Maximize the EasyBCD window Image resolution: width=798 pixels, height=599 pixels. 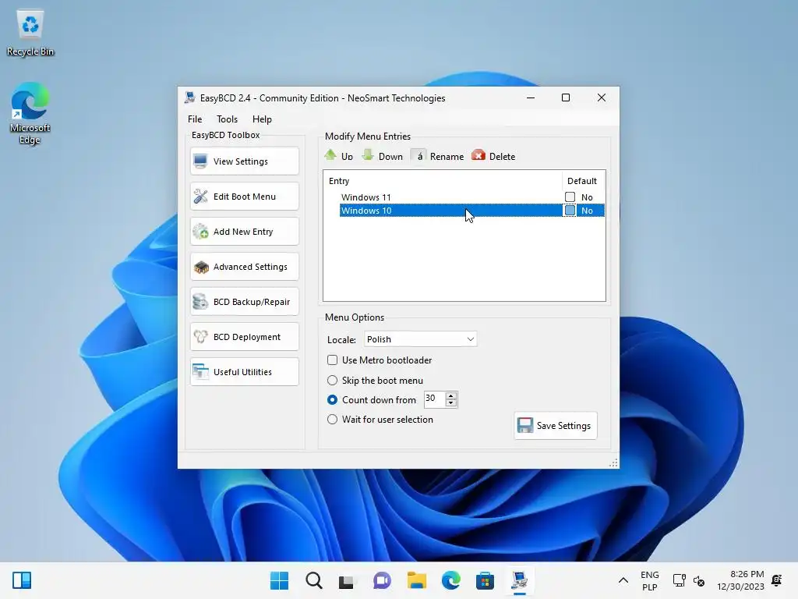click(566, 97)
